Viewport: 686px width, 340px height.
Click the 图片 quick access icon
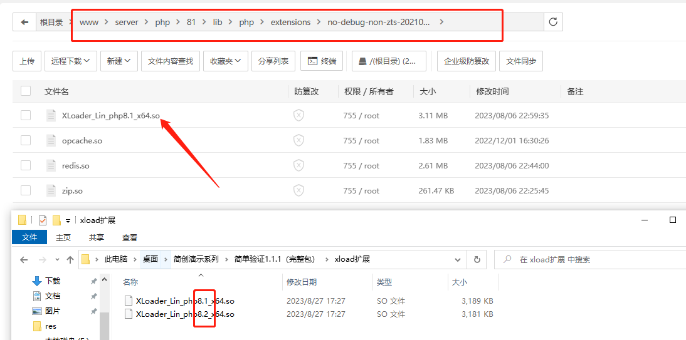click(x=37, y=311)
